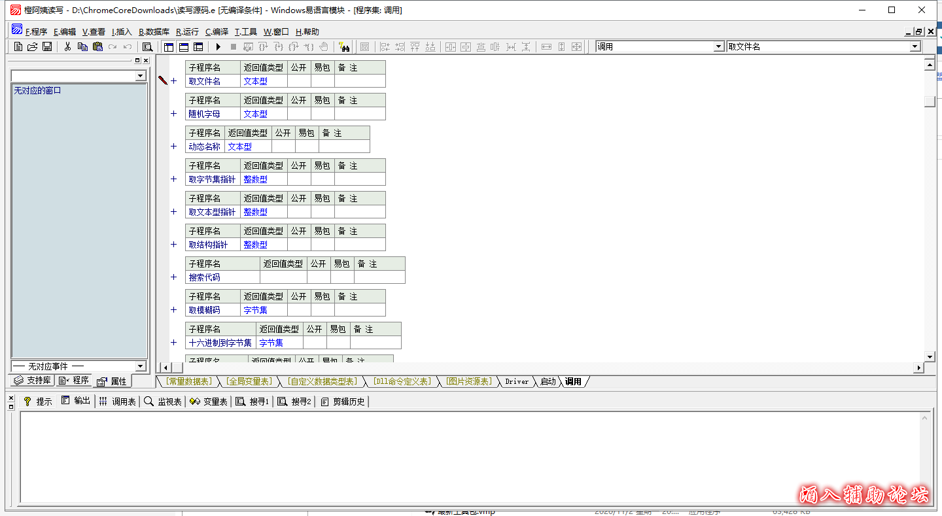
Task: Click the find magnifier toolbar icon
Action: 147,46
